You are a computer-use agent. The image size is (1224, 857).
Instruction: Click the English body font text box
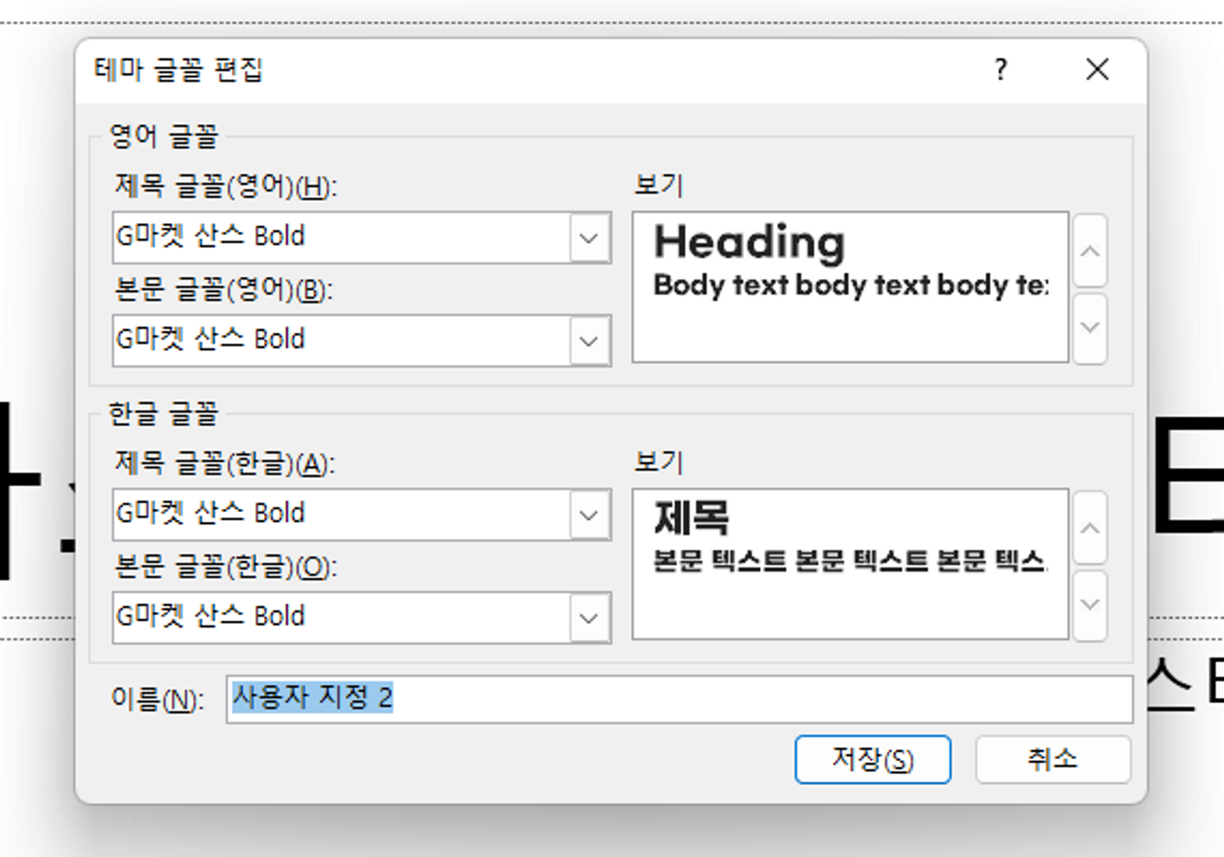point(340,341)
